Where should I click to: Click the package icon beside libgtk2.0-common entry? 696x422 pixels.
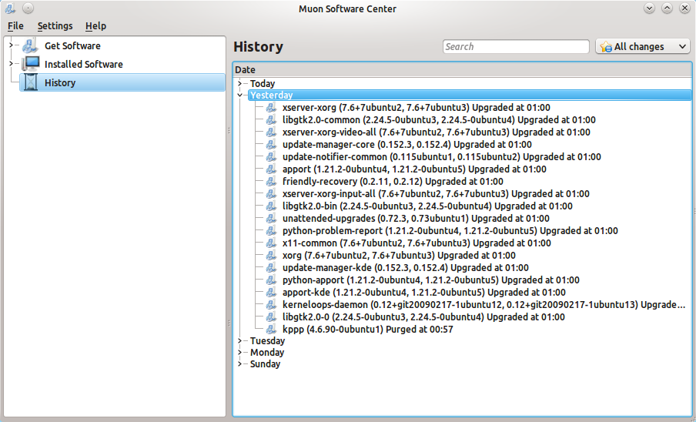coord(271,120)
